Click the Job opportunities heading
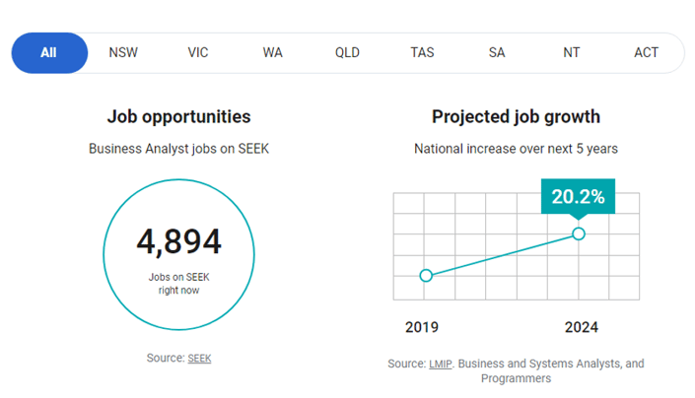Viewport: 695px width, 398px height. coord(179,117)
